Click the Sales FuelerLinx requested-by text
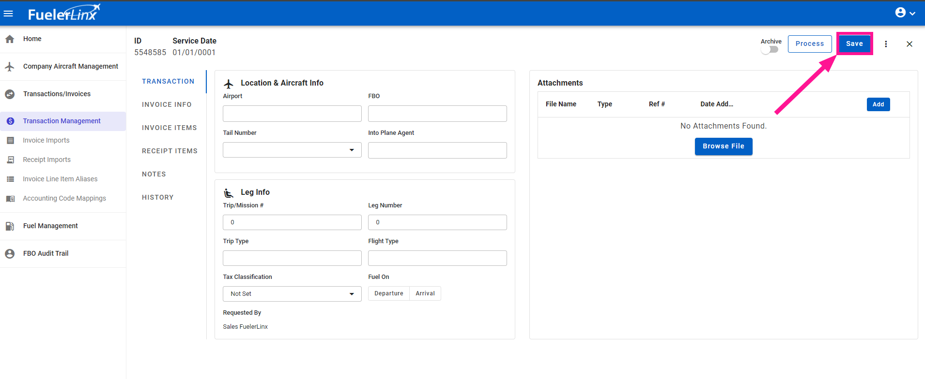The height and width of the screenshot is (379, 925). point(245,327)
